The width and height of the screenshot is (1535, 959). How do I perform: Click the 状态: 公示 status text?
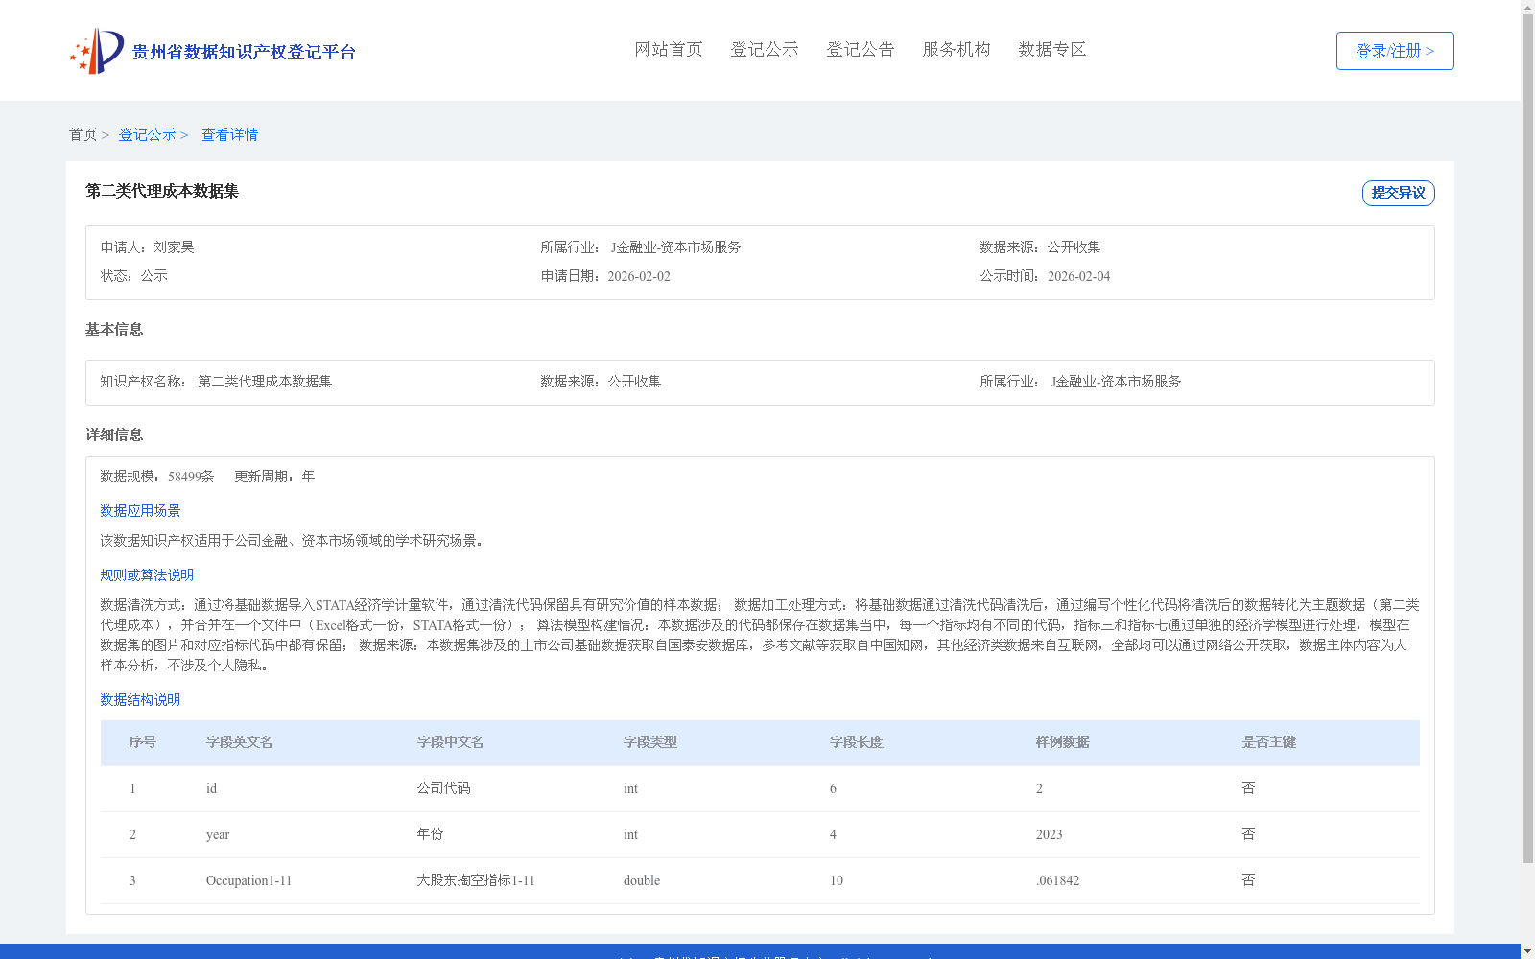click(134, 276)
